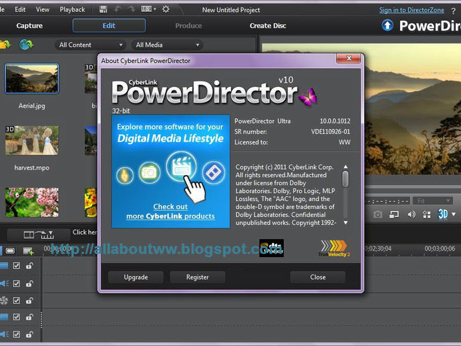This screenshot has width=461, height=346.
Task: Open the Fit zoom dropdown in preview
Action: coord(433,201)
